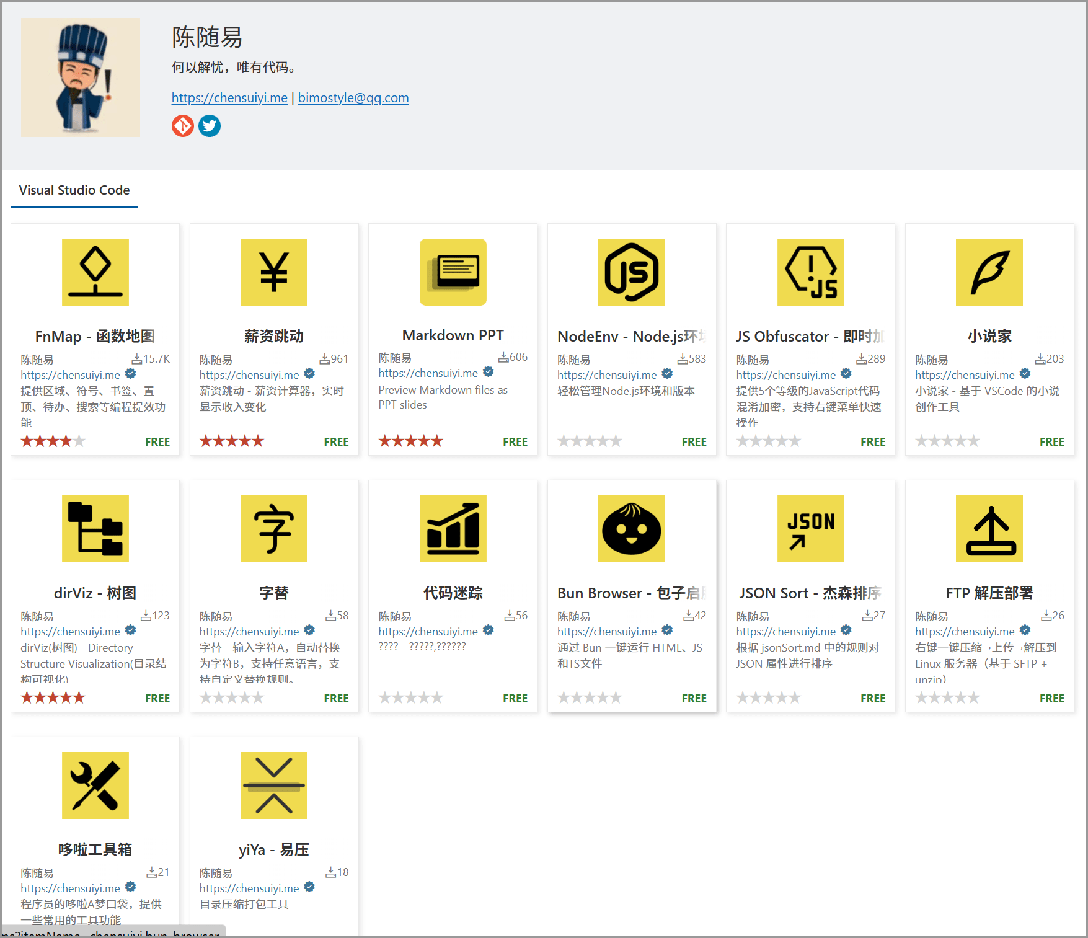Open the publisher's Twitter profile icon

tap(210, 126)
